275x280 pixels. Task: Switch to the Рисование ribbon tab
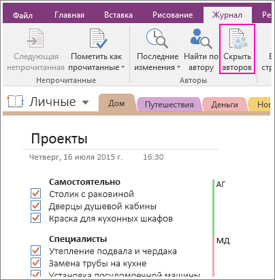pos(173,15)
